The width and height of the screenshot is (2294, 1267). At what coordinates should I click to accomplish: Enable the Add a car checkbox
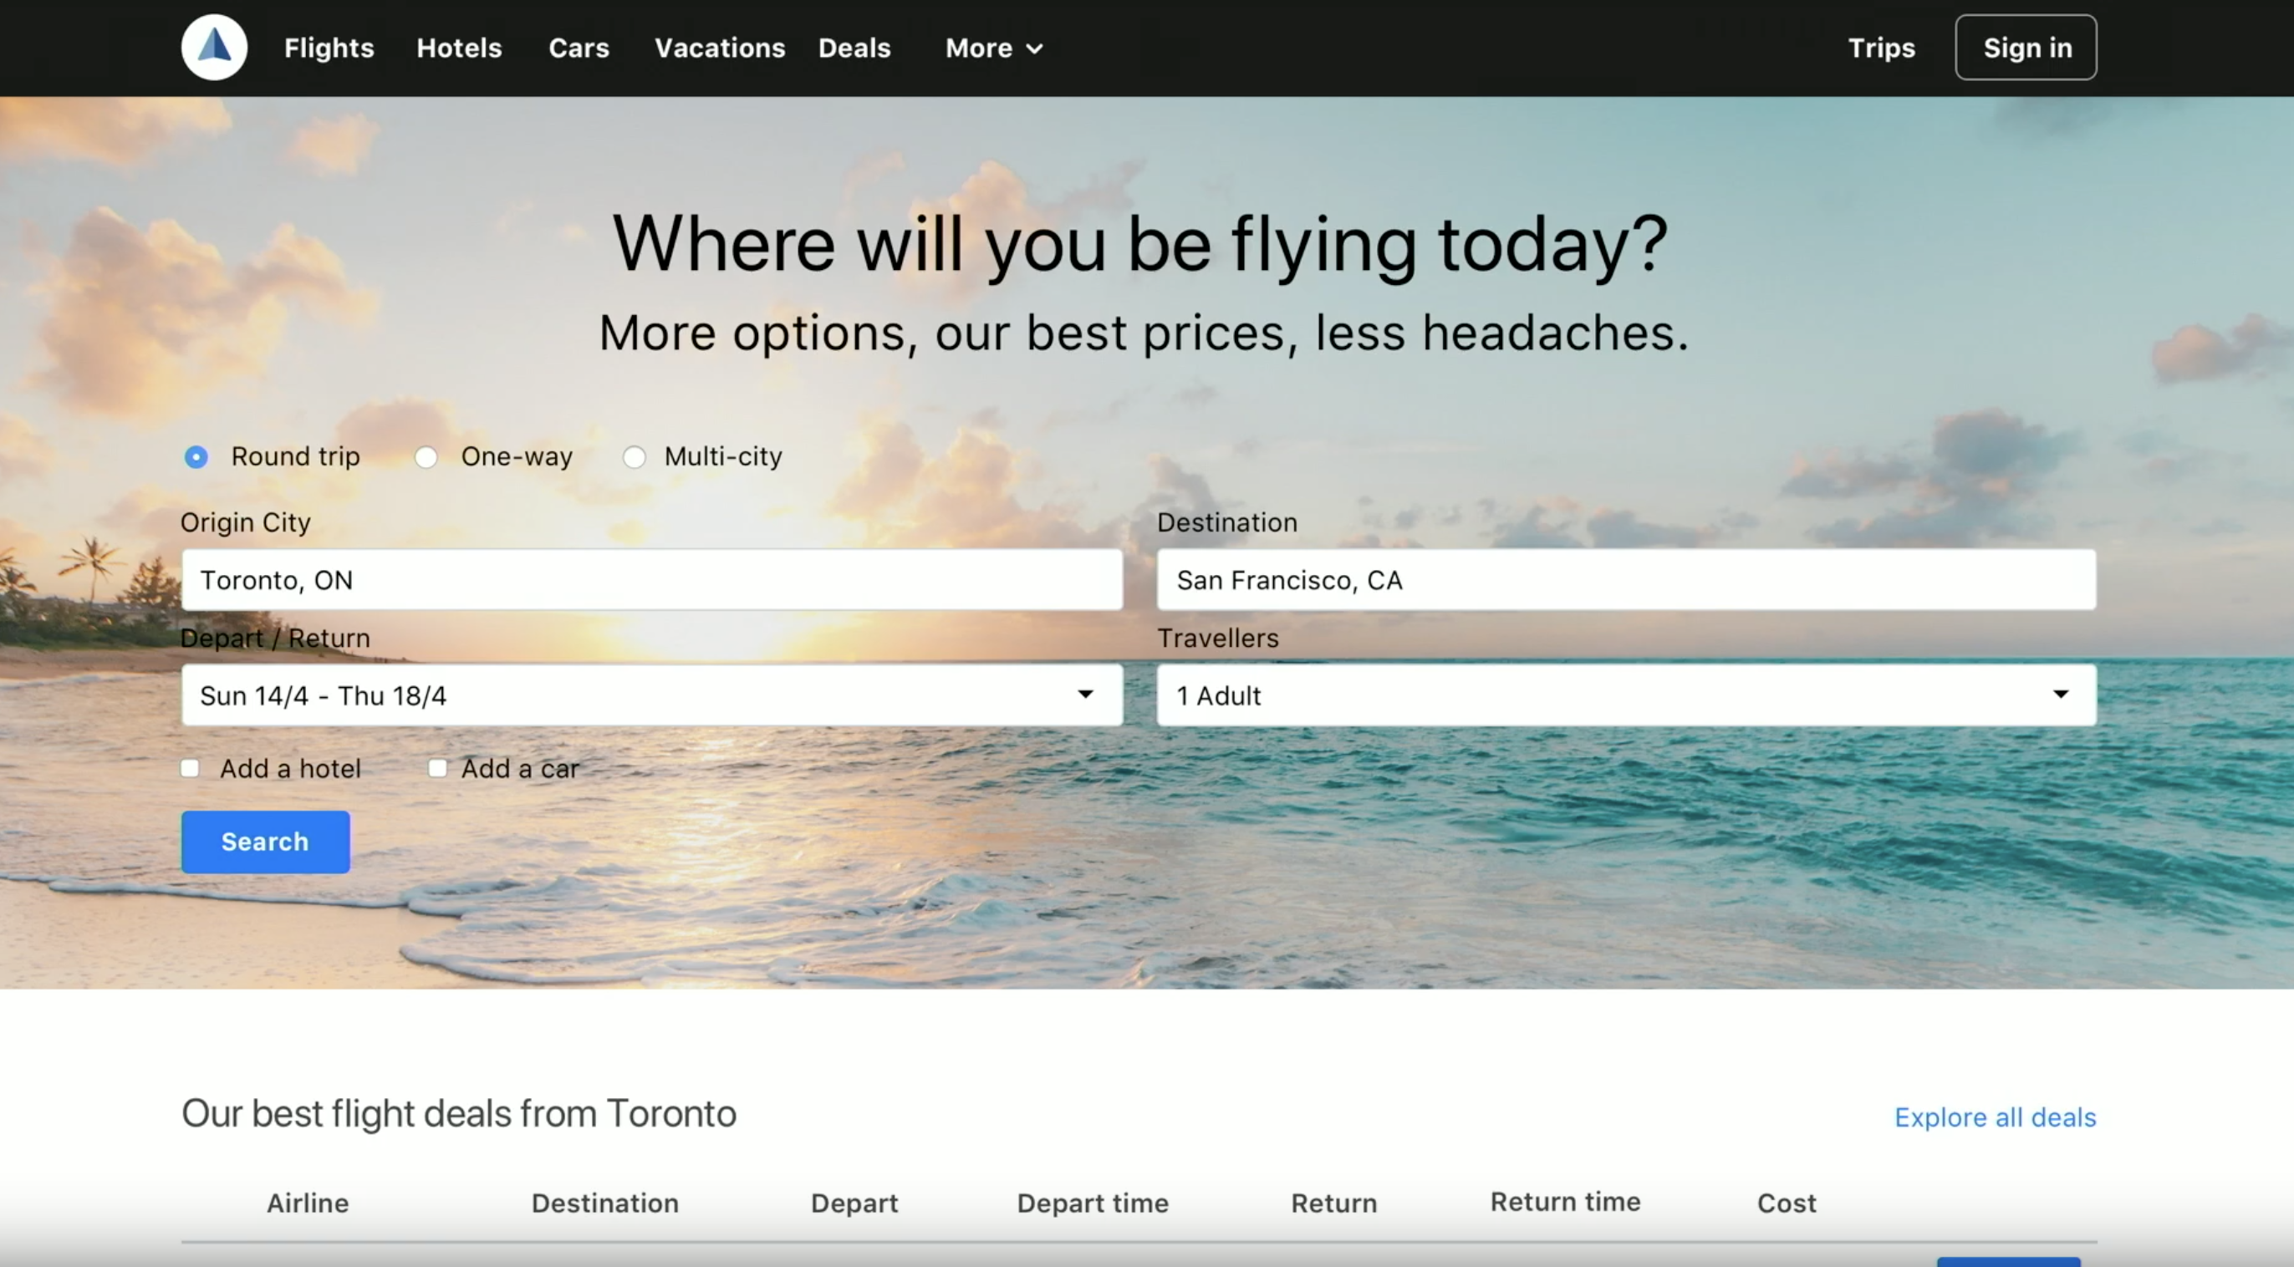[x=437, y=768]
